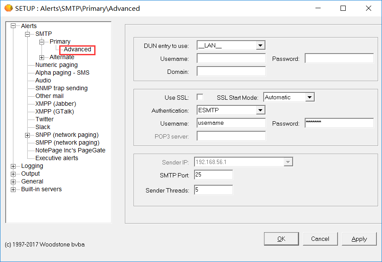The height and width of the screenshot is (262, 382).
Task: Expand the Output tree branch
Action: (x=13, y=174)
